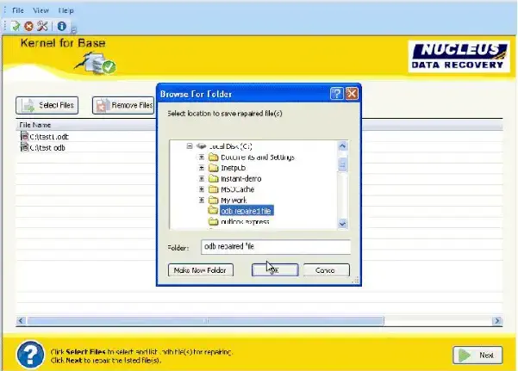This screenshot has height=371, width=518.
Task: Select the Documents and Settings folder
Action: 258,158
